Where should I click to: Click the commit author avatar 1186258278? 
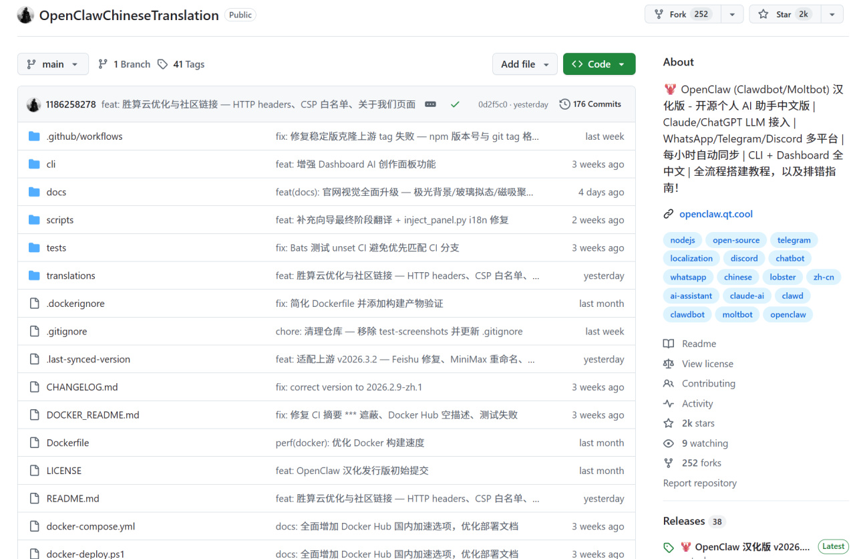point(33,104)
